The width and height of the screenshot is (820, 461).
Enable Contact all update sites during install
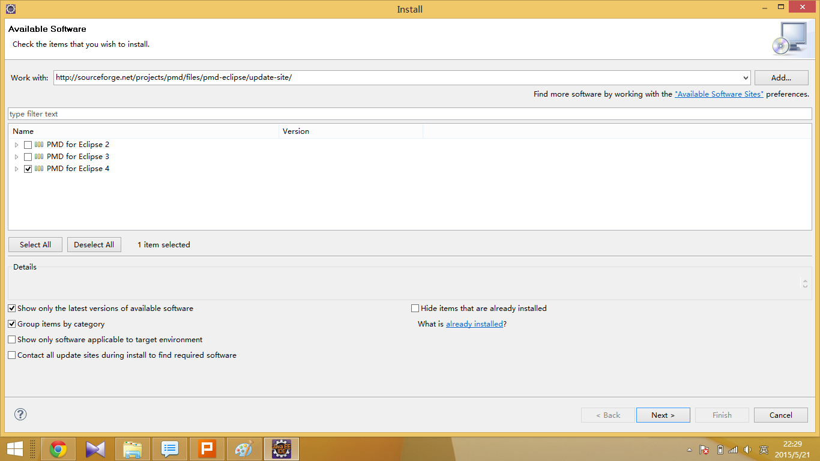tap(12, 355)
